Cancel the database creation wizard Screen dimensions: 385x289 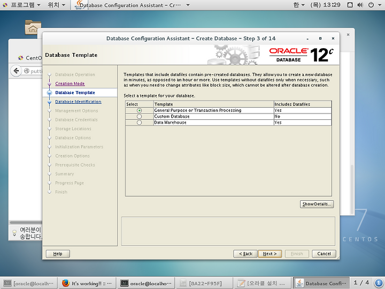tap(324, 254)
